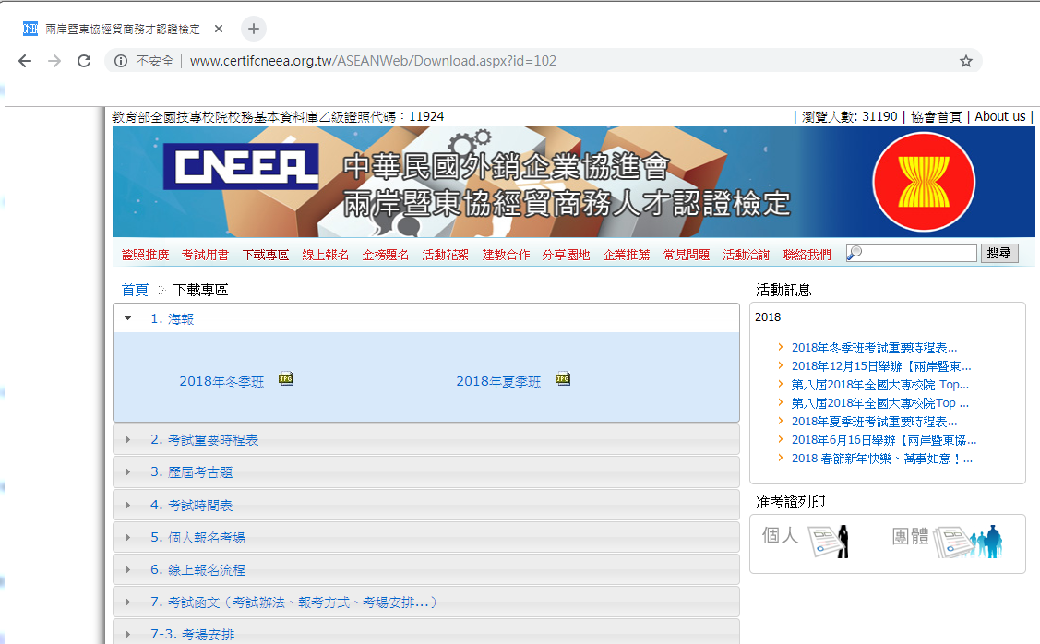Viewport: 1040px width, 644px height.
Task: Open JPG icon beside 2018年夏季班
Action: (x=563, y=378)
